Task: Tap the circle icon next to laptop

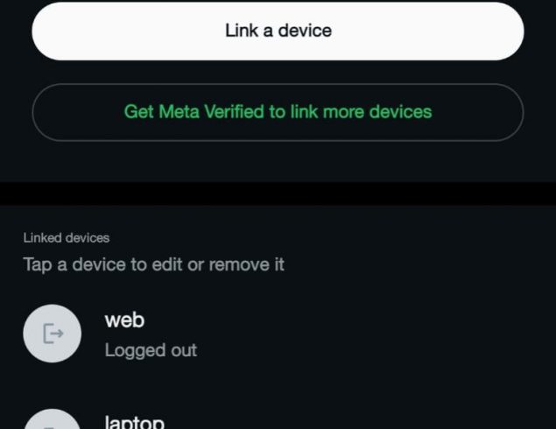Action: (53, 419)
